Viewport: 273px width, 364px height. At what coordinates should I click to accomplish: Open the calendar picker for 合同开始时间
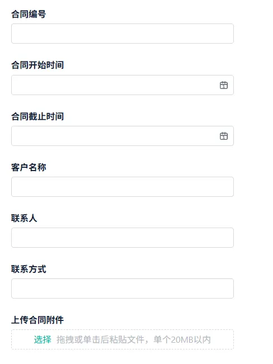click(224, 85)
